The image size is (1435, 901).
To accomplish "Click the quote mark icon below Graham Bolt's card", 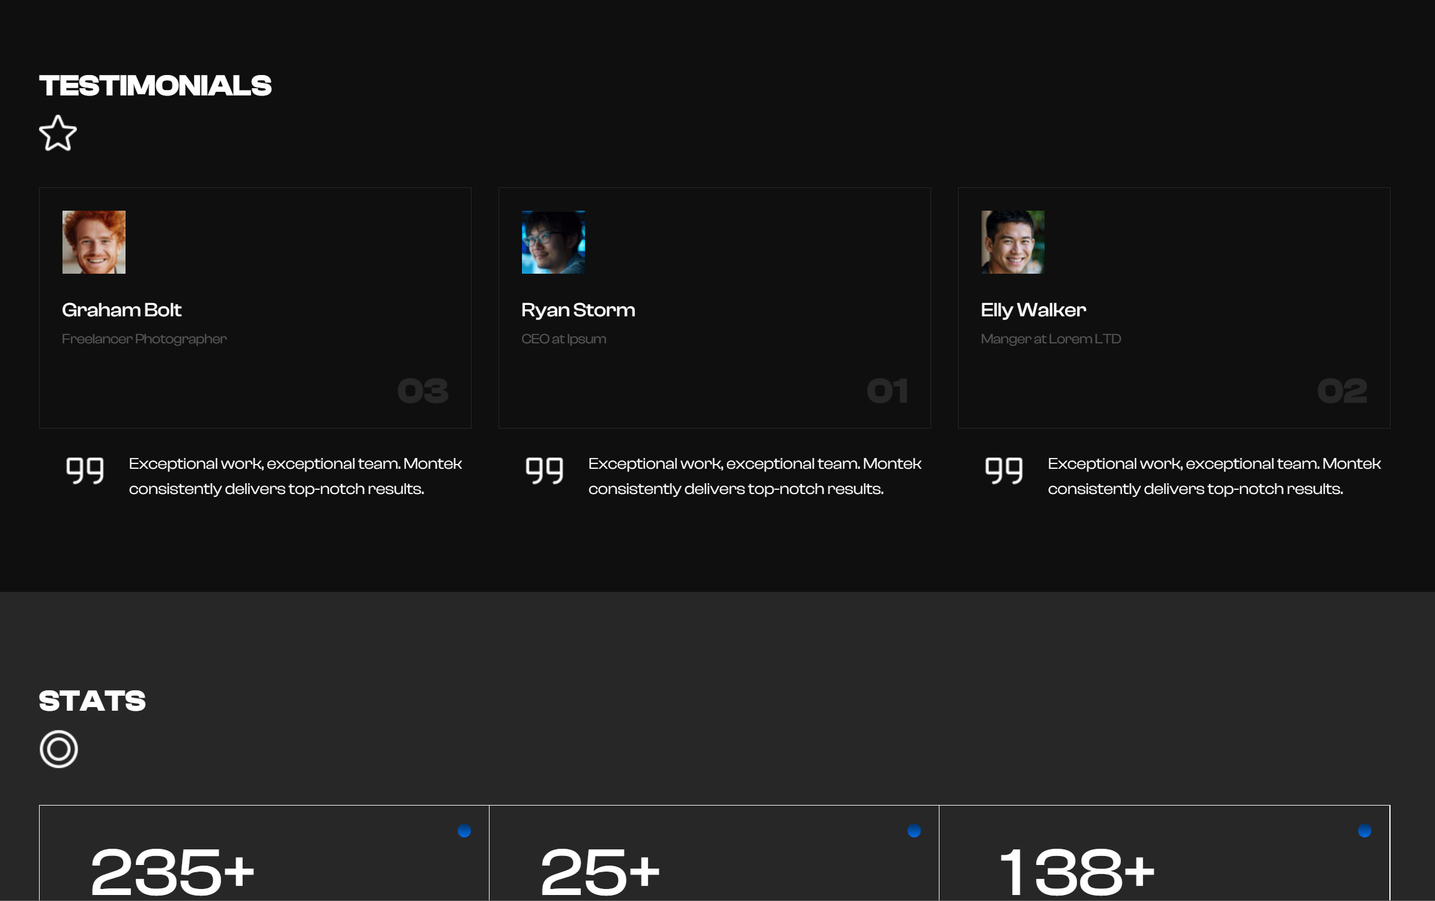I will [85, 471].
